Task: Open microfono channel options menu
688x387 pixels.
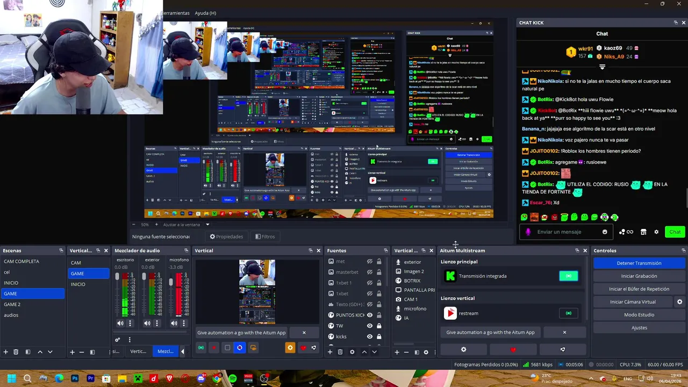Action: [x=183, y=323]
